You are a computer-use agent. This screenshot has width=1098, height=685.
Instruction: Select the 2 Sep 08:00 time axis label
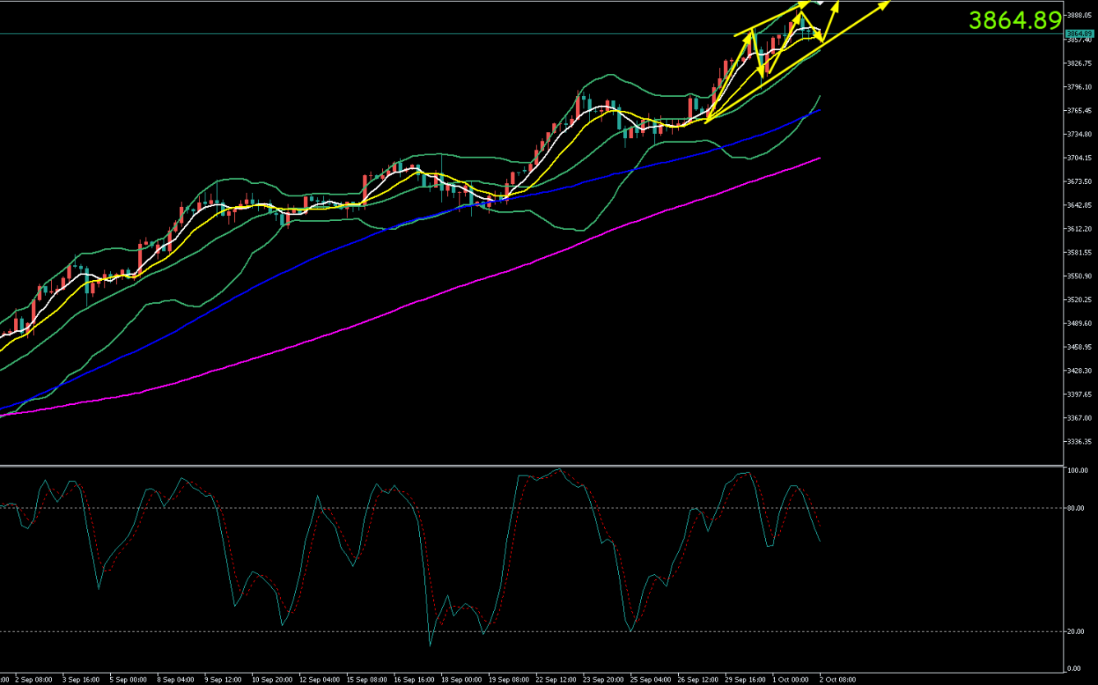(x=33, y=679)
